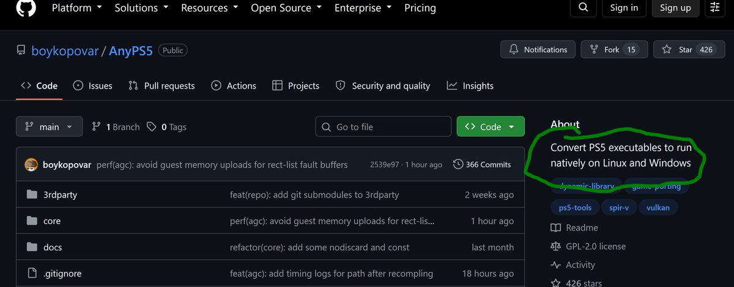The height and width of the screenshot is (287, 734).
Task: Switch to the Insights tab
Action: pyautogui.click(x=470, y=85)
